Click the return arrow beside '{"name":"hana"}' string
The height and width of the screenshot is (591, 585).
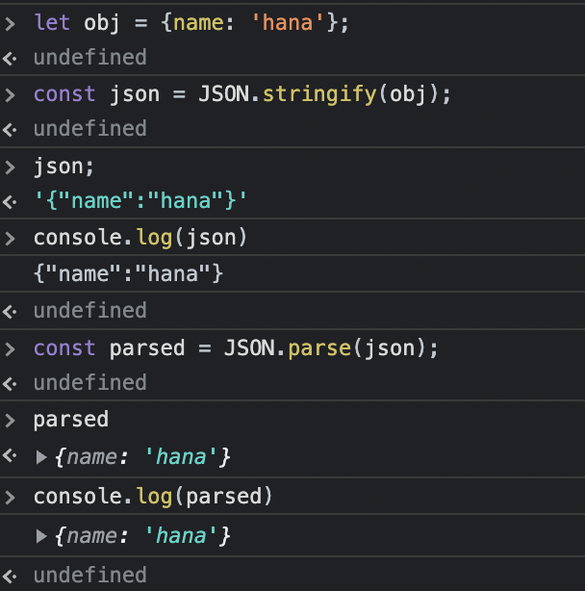pos(10,202)
